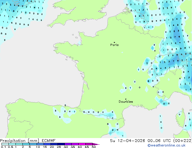
Task: Select the 25–30 mm dark blue swatch
Action: tap(61, 144)
